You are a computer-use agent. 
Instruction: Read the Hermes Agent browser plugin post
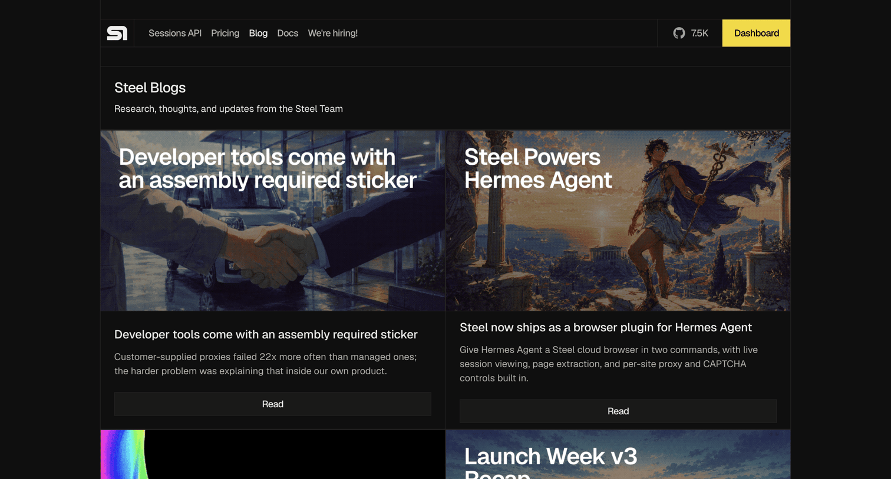click(x=618, y=411)
